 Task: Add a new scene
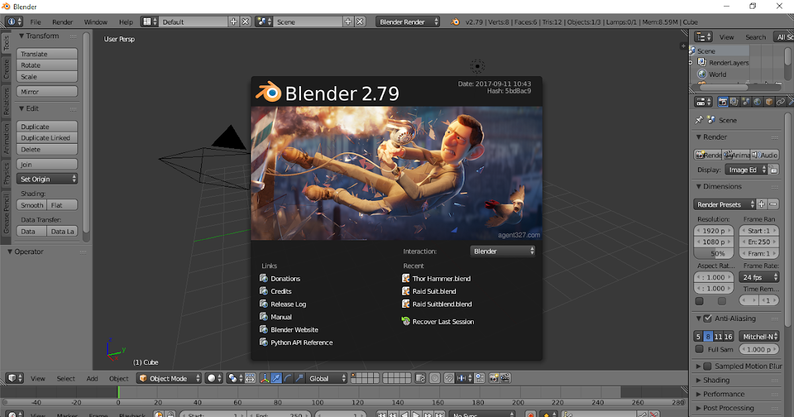(x=348, y=22)
